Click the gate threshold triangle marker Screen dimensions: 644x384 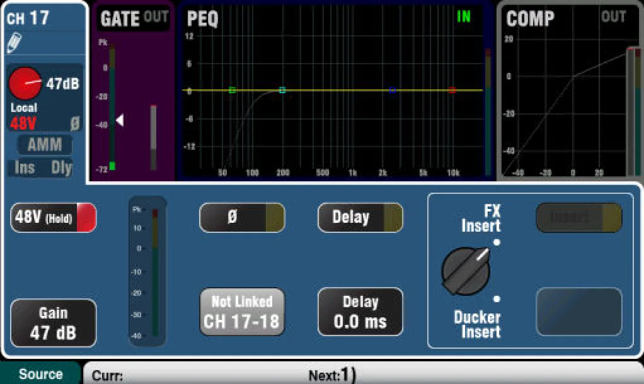(120, 120)
